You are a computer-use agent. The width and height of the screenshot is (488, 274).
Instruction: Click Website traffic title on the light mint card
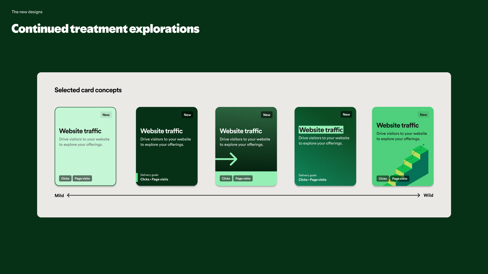click(x=80, y=131)
